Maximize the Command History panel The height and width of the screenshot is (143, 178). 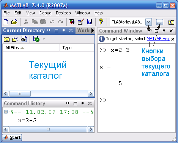pos(75,103)
